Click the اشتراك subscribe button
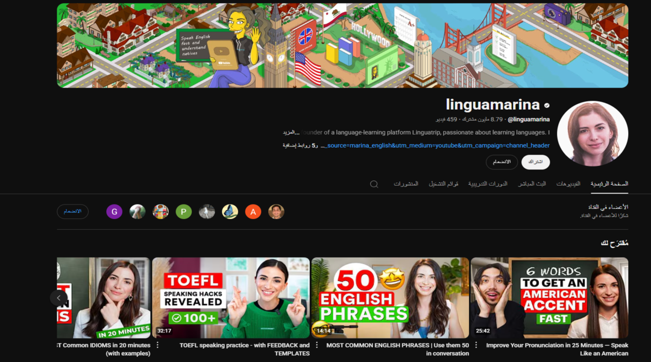This screenshot has width=651, height=362. 536,162
